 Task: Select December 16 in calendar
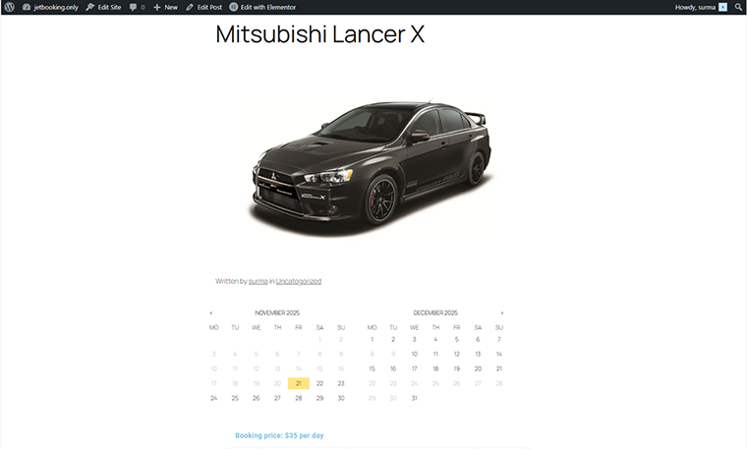point(393,369)
